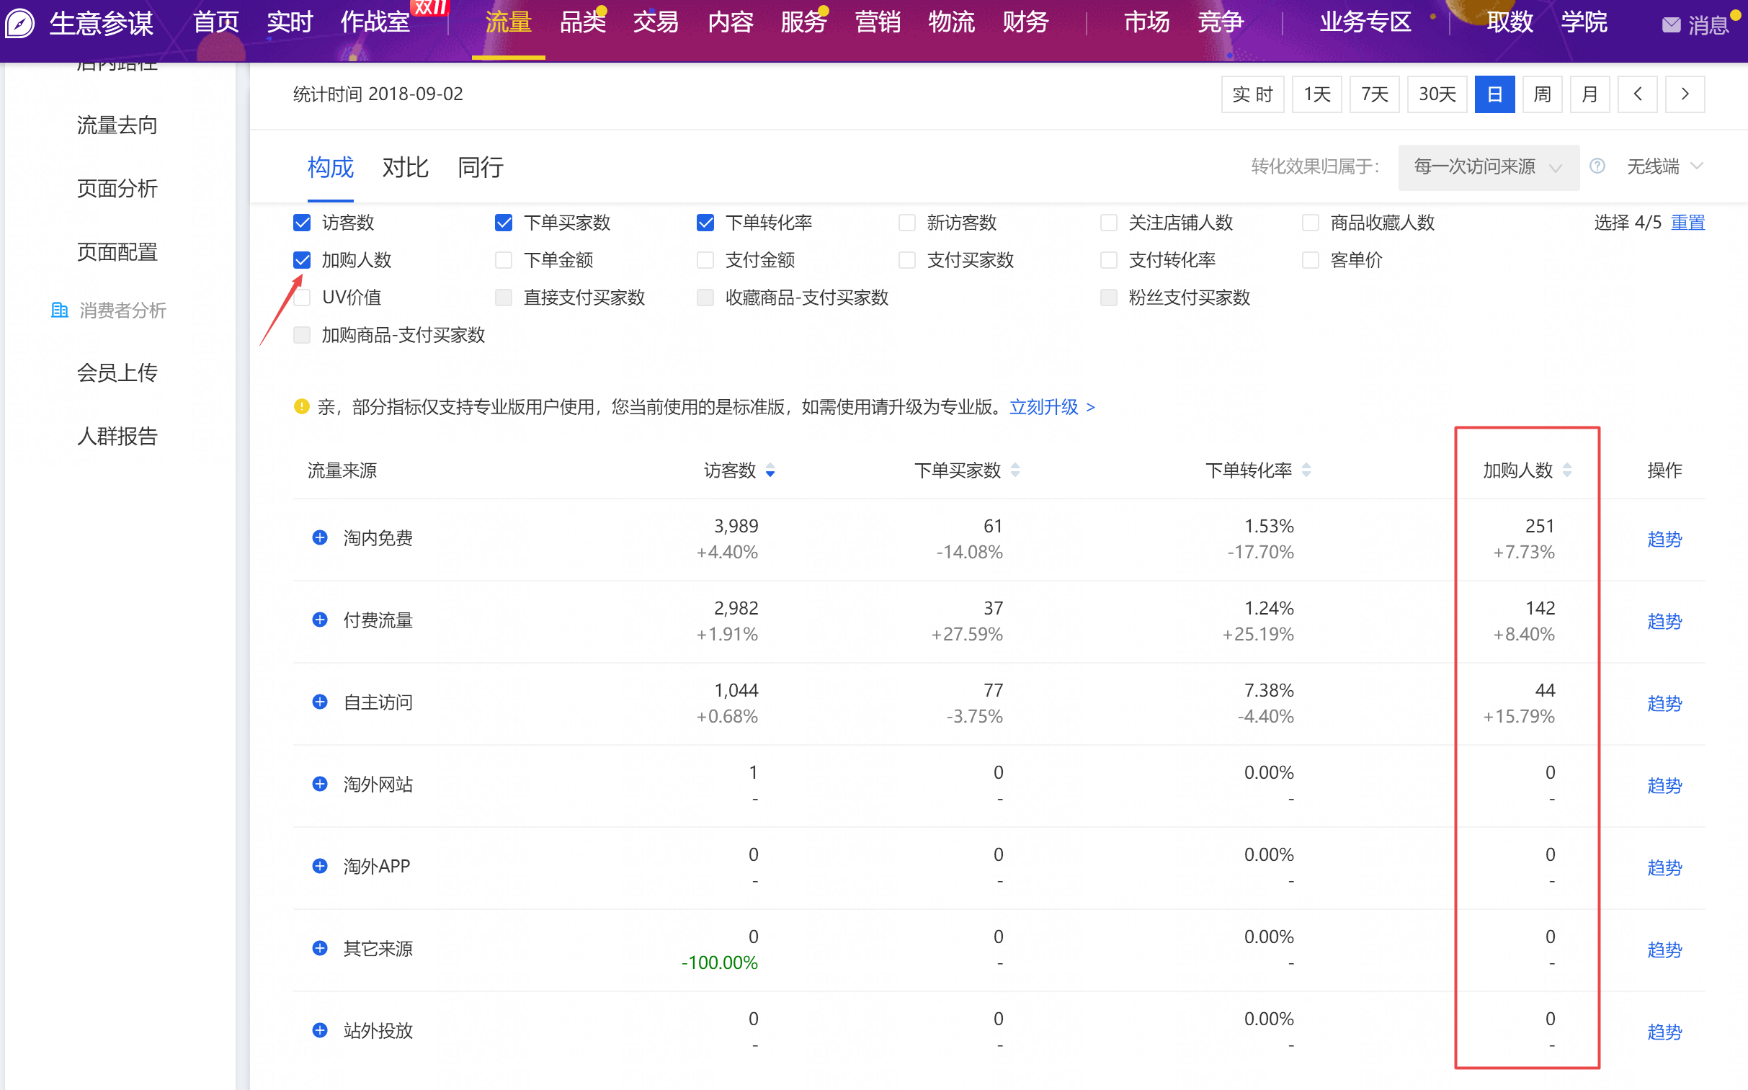Expand the 淘内免费 row plus icon
The width and height of the screenshot is (1748, 1090).
point(320,537)
